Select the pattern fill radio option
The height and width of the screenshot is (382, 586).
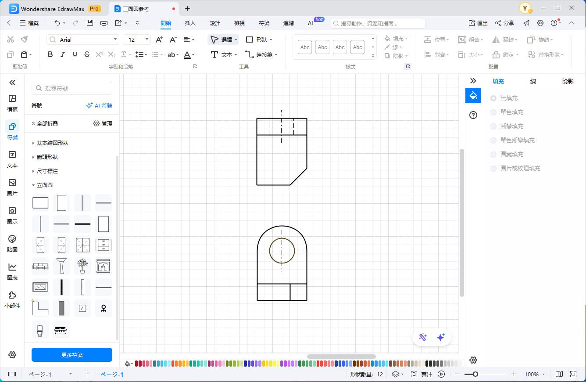493,155
